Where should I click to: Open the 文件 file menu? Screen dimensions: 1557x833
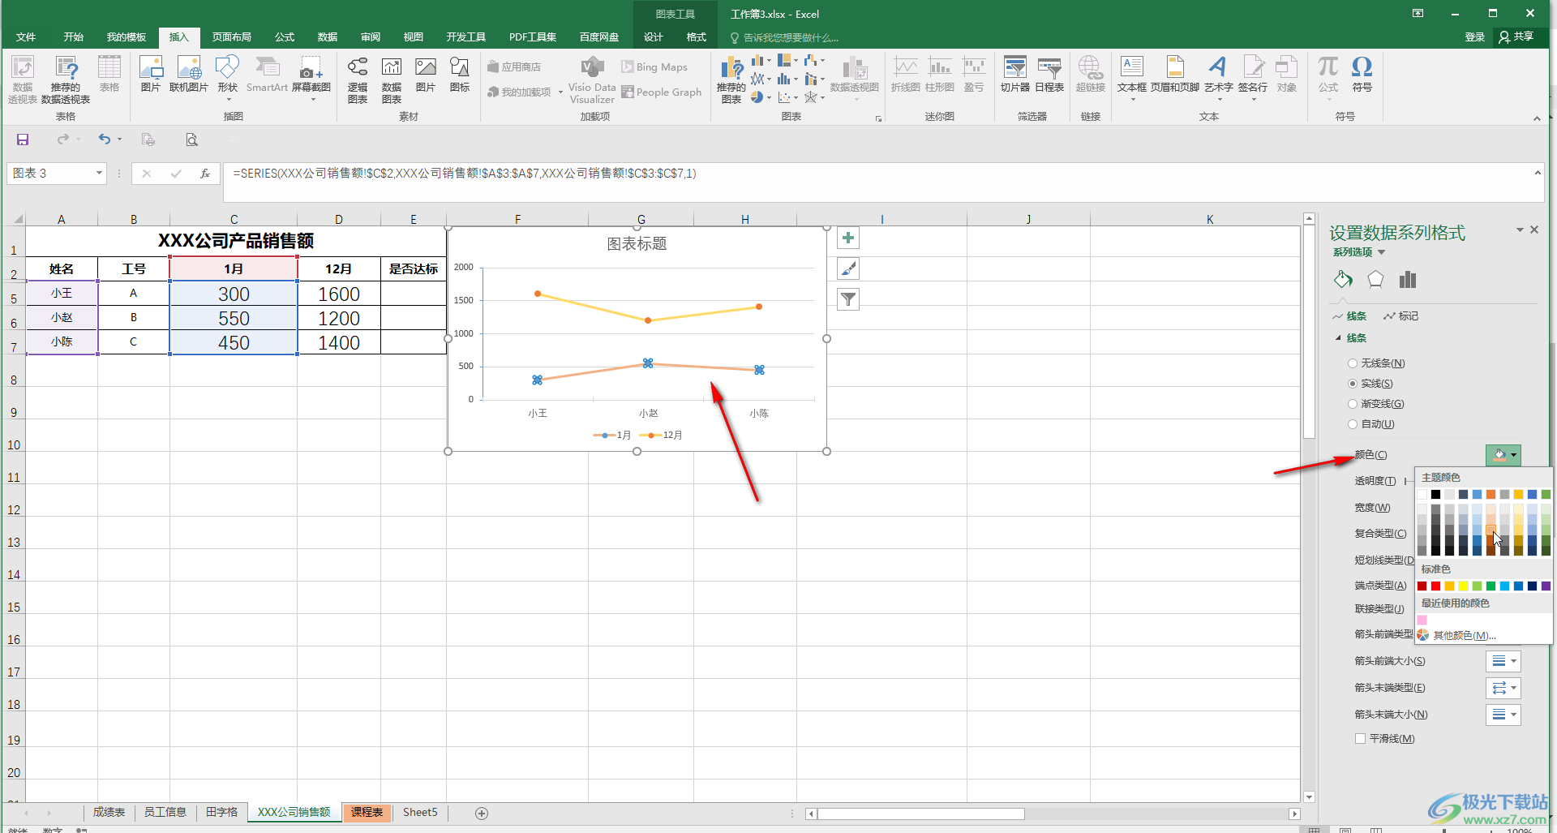(x=26, y=37)
